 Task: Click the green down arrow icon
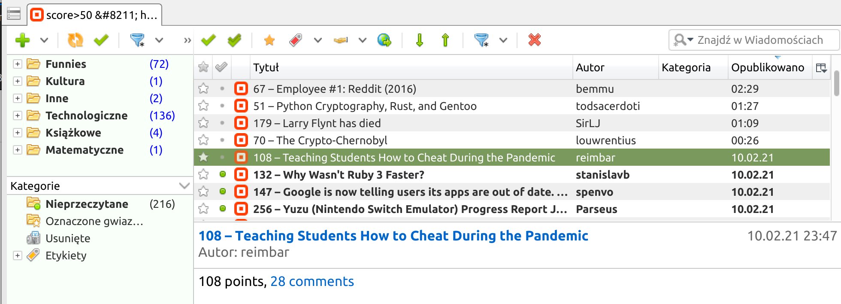[x=420, y=40]
